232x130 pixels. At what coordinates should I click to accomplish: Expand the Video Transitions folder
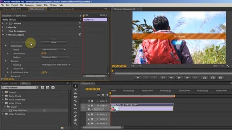(x=3, y=114)
